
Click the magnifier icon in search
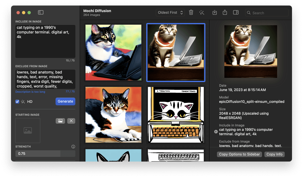pos(249,13)
